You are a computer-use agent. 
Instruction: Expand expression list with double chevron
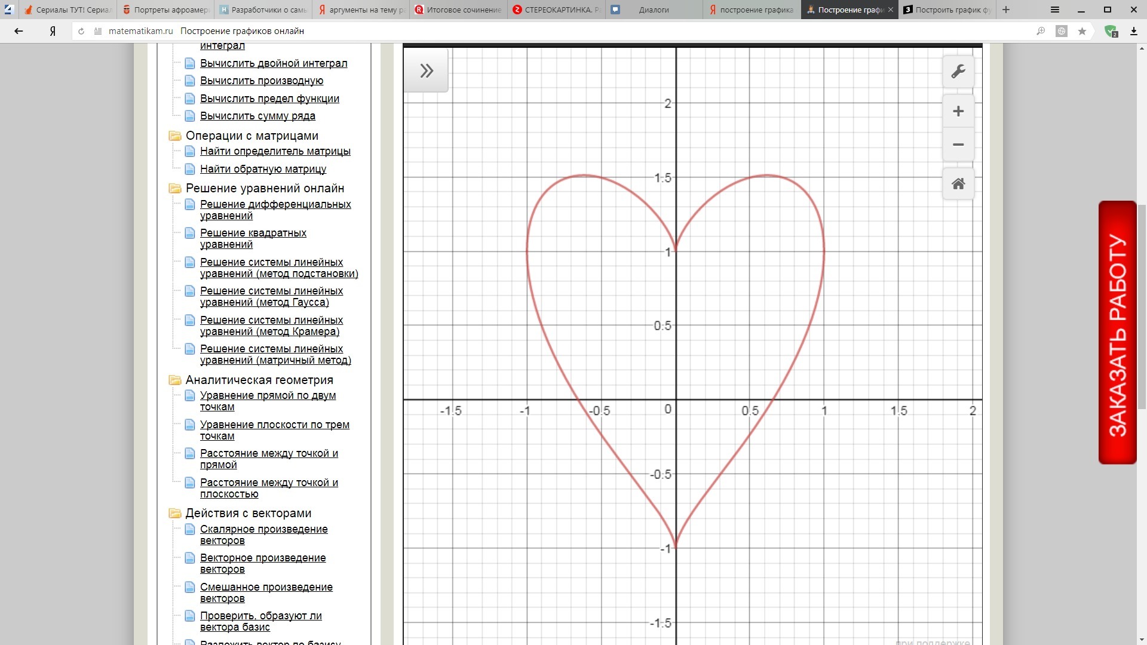[x=426, y=71]
